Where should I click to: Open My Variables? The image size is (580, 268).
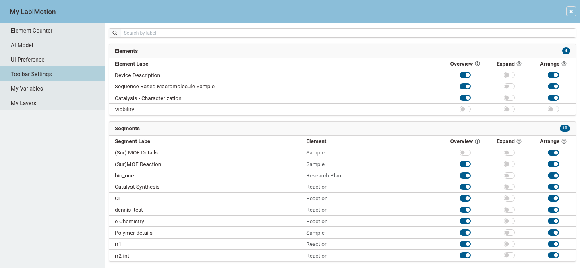pyautogui.click(x=52, y=89)
